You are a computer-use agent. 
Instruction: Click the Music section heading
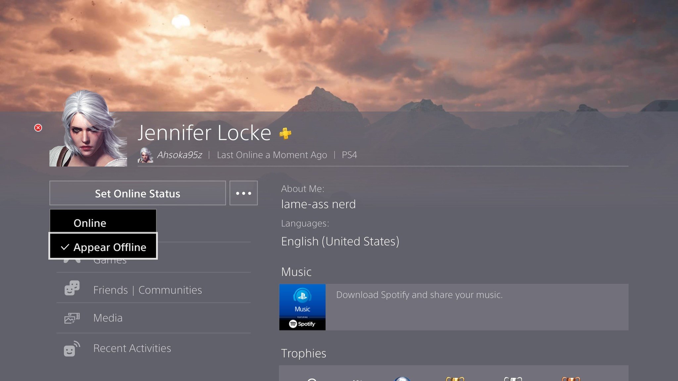pyautogui.click(x=296, y=272)
